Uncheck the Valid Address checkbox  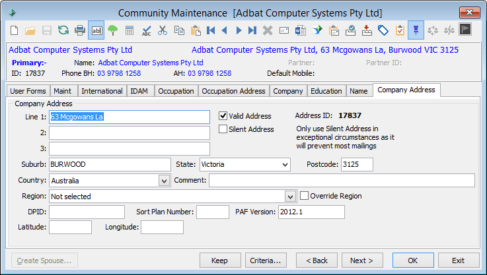223,116
